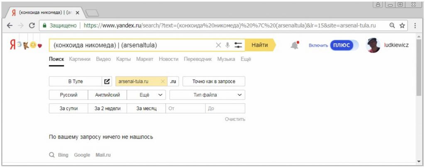Clear search query with X icon
The width and height of the screenshot is (425, 168).
pos(218,45)
